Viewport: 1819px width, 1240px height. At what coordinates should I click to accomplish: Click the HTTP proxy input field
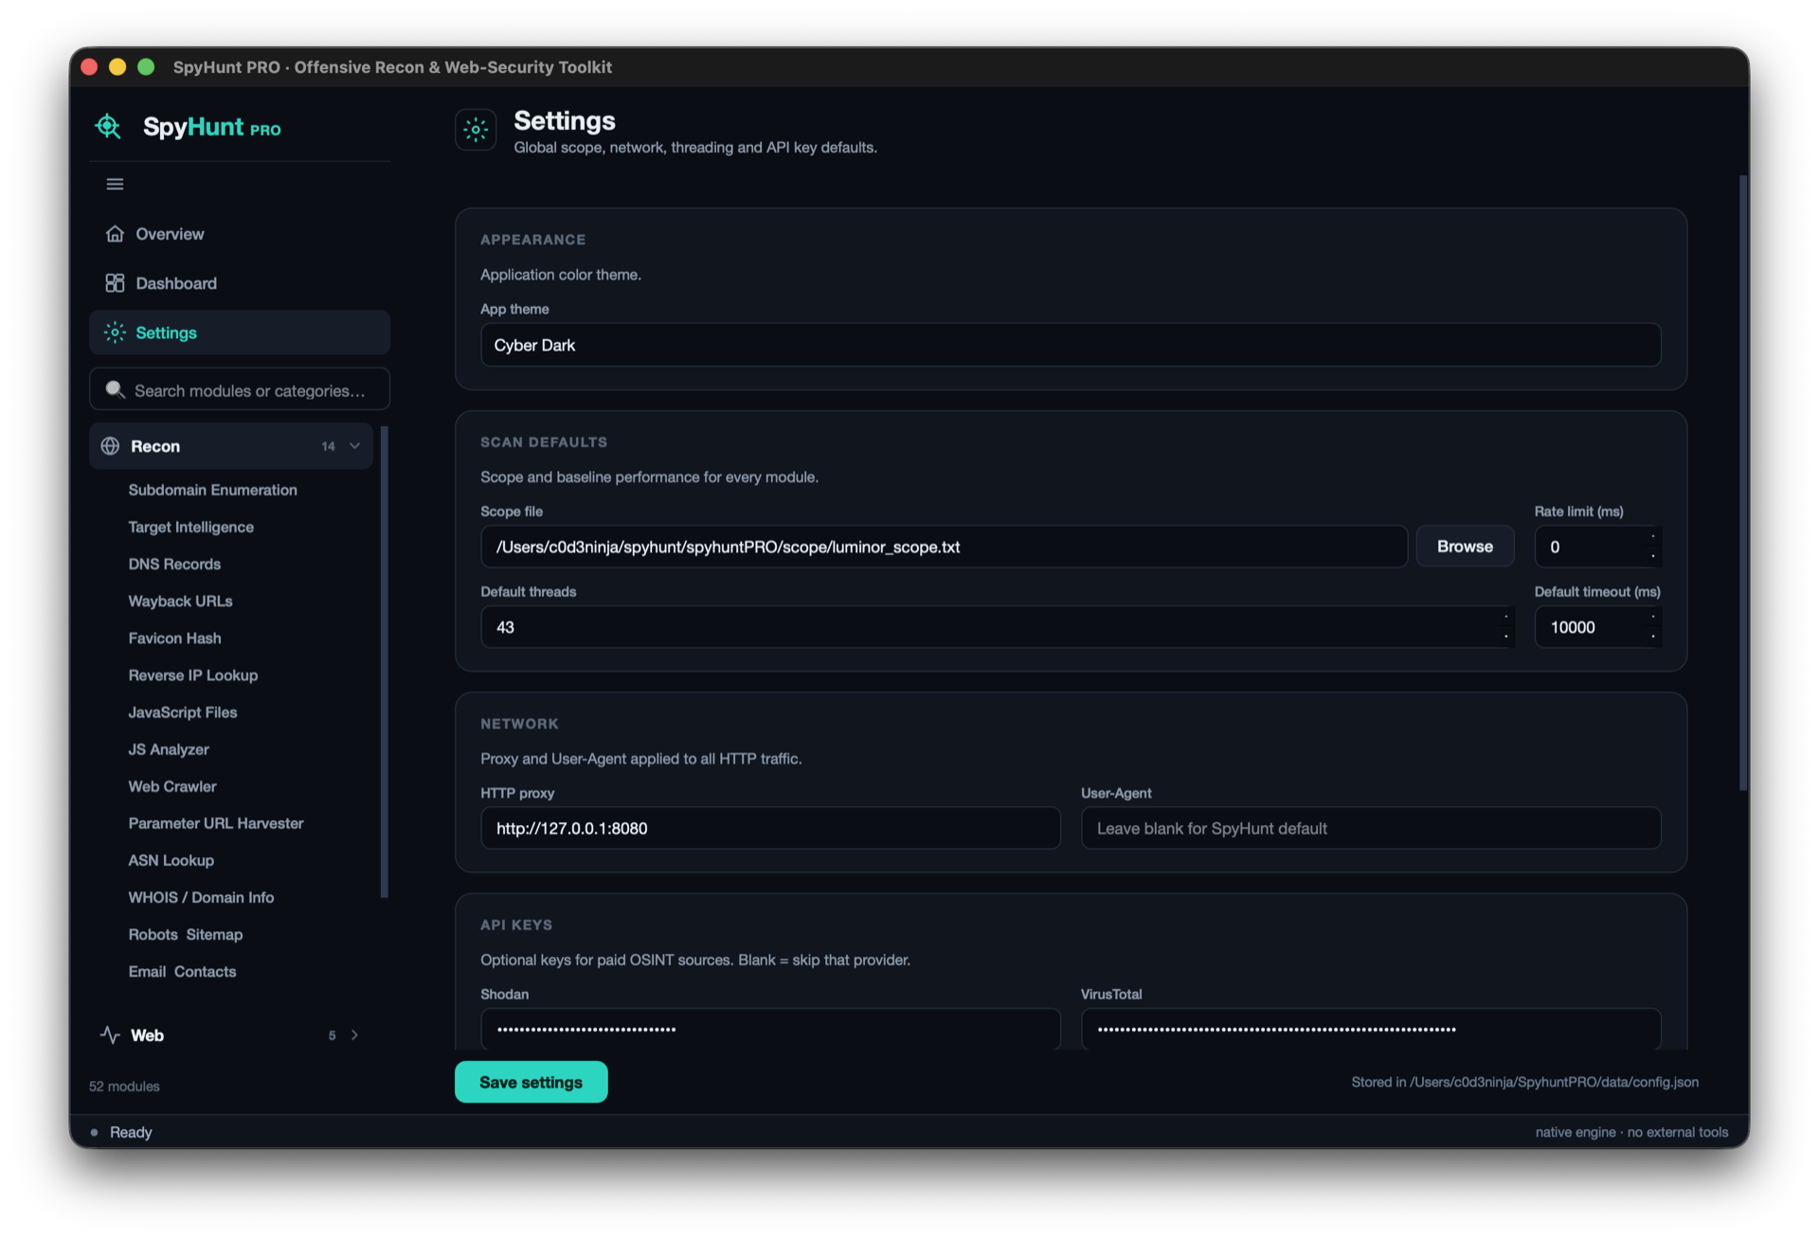point(770,827)
